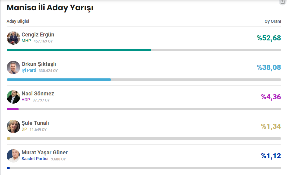This screenshot has width=287, height=175.
Task: Open Cengiz Ergün's profile photo
Action: coord(13,38)
